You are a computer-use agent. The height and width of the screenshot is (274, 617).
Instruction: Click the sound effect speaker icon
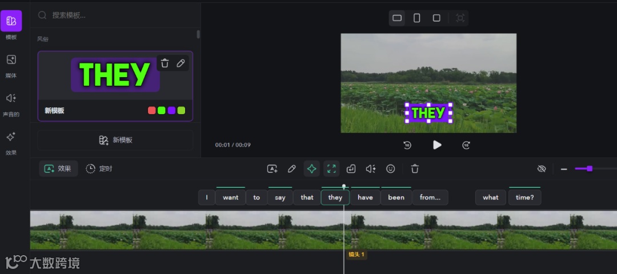click(x=371, y=168)
